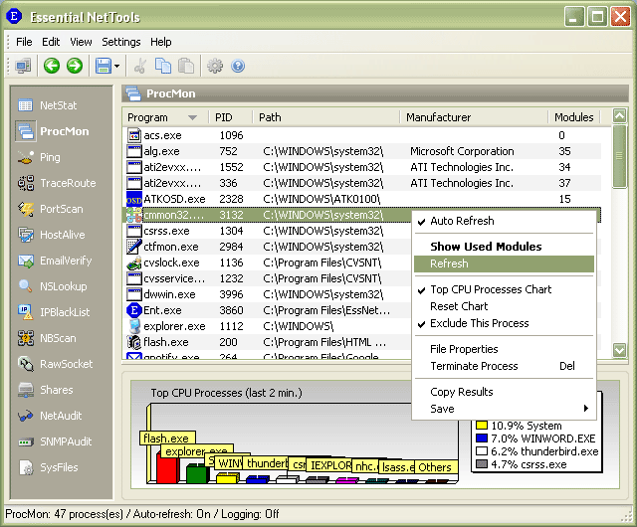
Task: Choose Reset Chart from context menu
Action: tap(504, 306)
